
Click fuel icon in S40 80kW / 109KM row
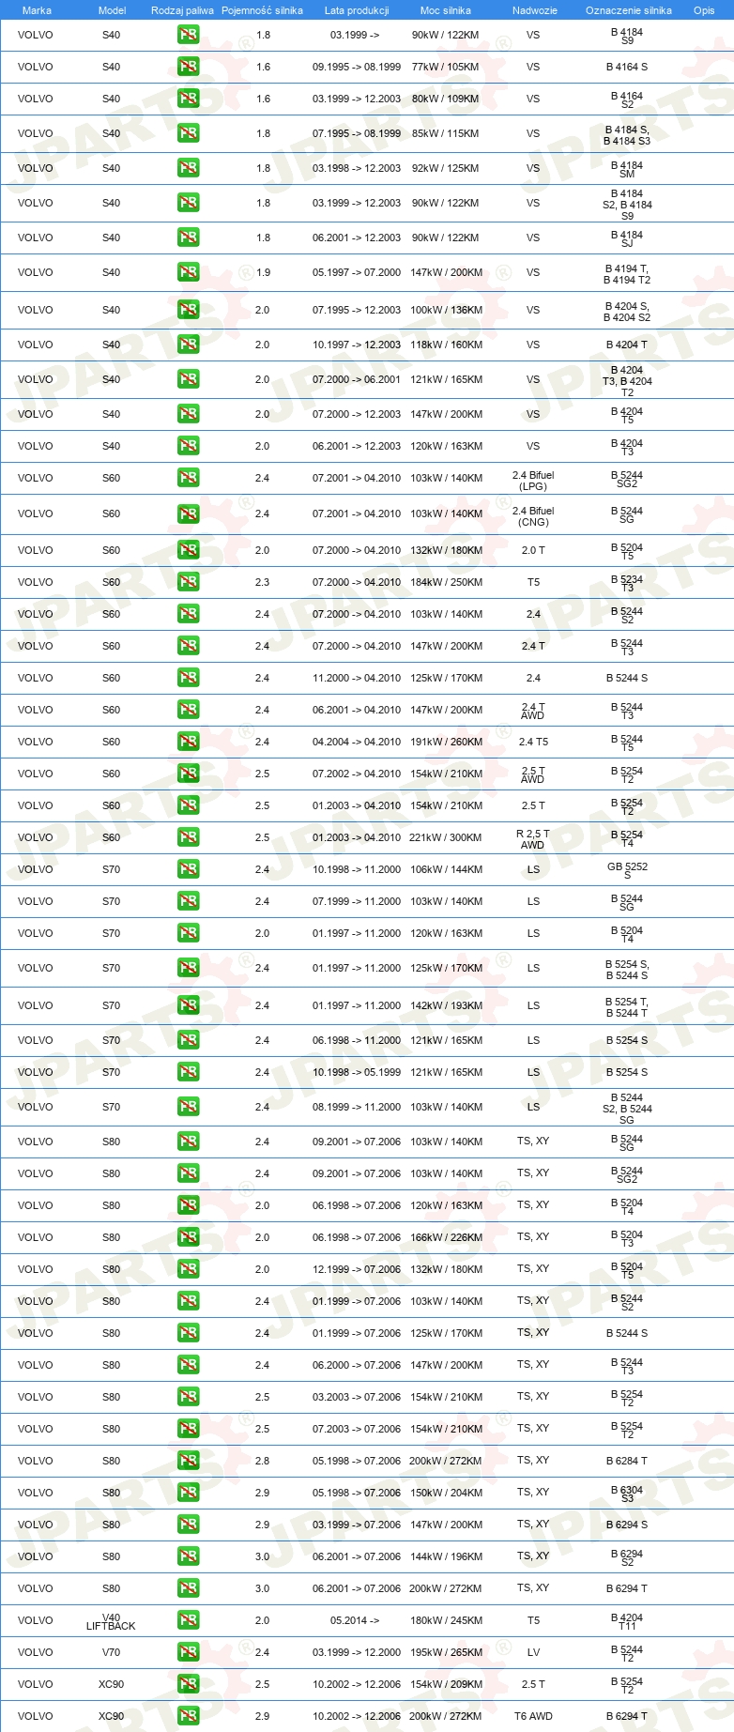(188, 99)
